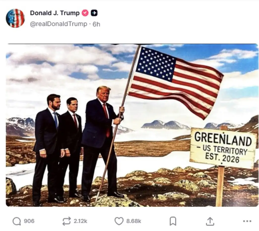Viewport: 259px width, 231px height.
Task: Open the flag-painted profile avatar
Action: click(15, 18)
